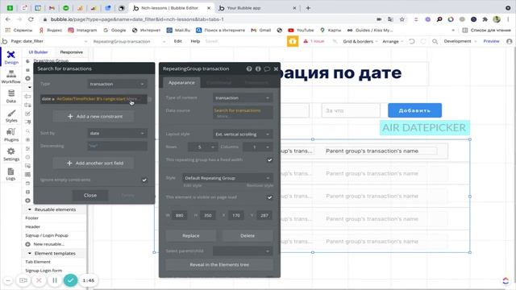Open the Select parent/child dropdown
The image size is (516, 290).
(243, 251)
